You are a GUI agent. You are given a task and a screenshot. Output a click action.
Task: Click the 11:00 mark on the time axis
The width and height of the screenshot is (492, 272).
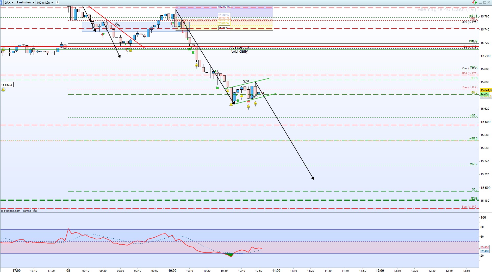click(x=276, y=270)
